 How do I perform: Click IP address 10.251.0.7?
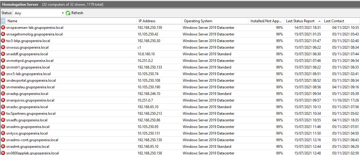(145, 100)
